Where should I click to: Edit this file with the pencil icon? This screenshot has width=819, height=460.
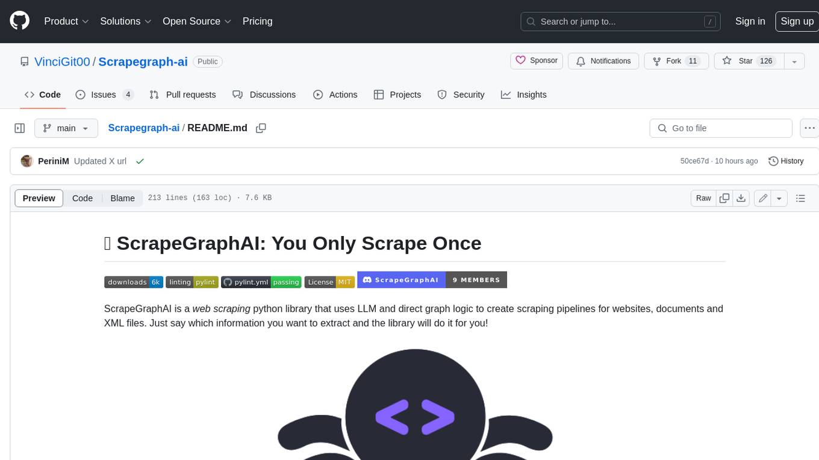(762, 198)
